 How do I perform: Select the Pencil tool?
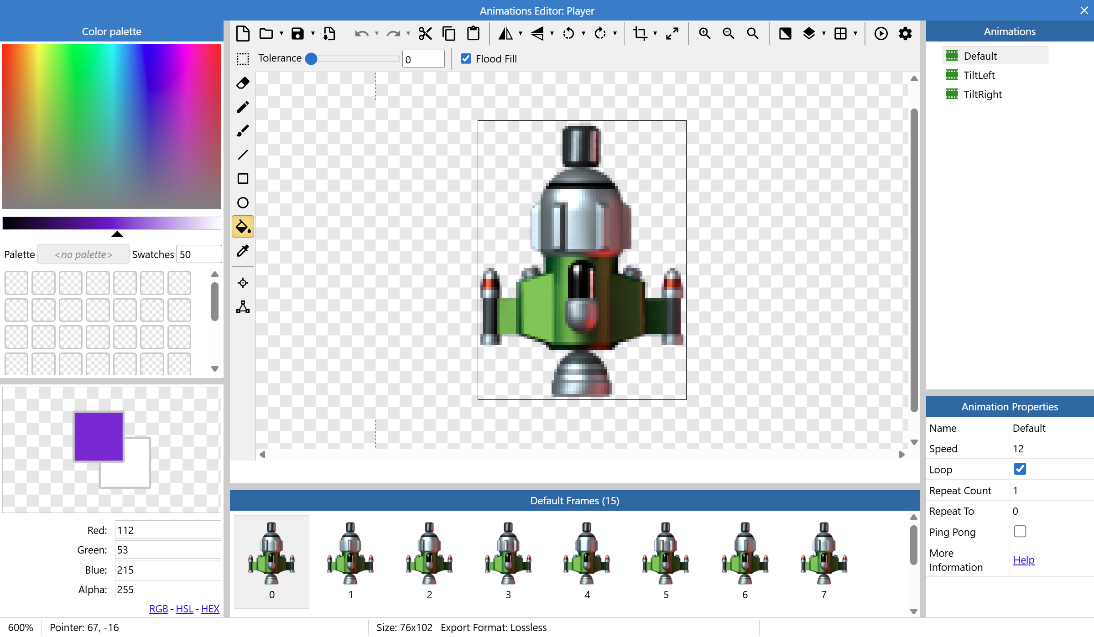(243, 107)
